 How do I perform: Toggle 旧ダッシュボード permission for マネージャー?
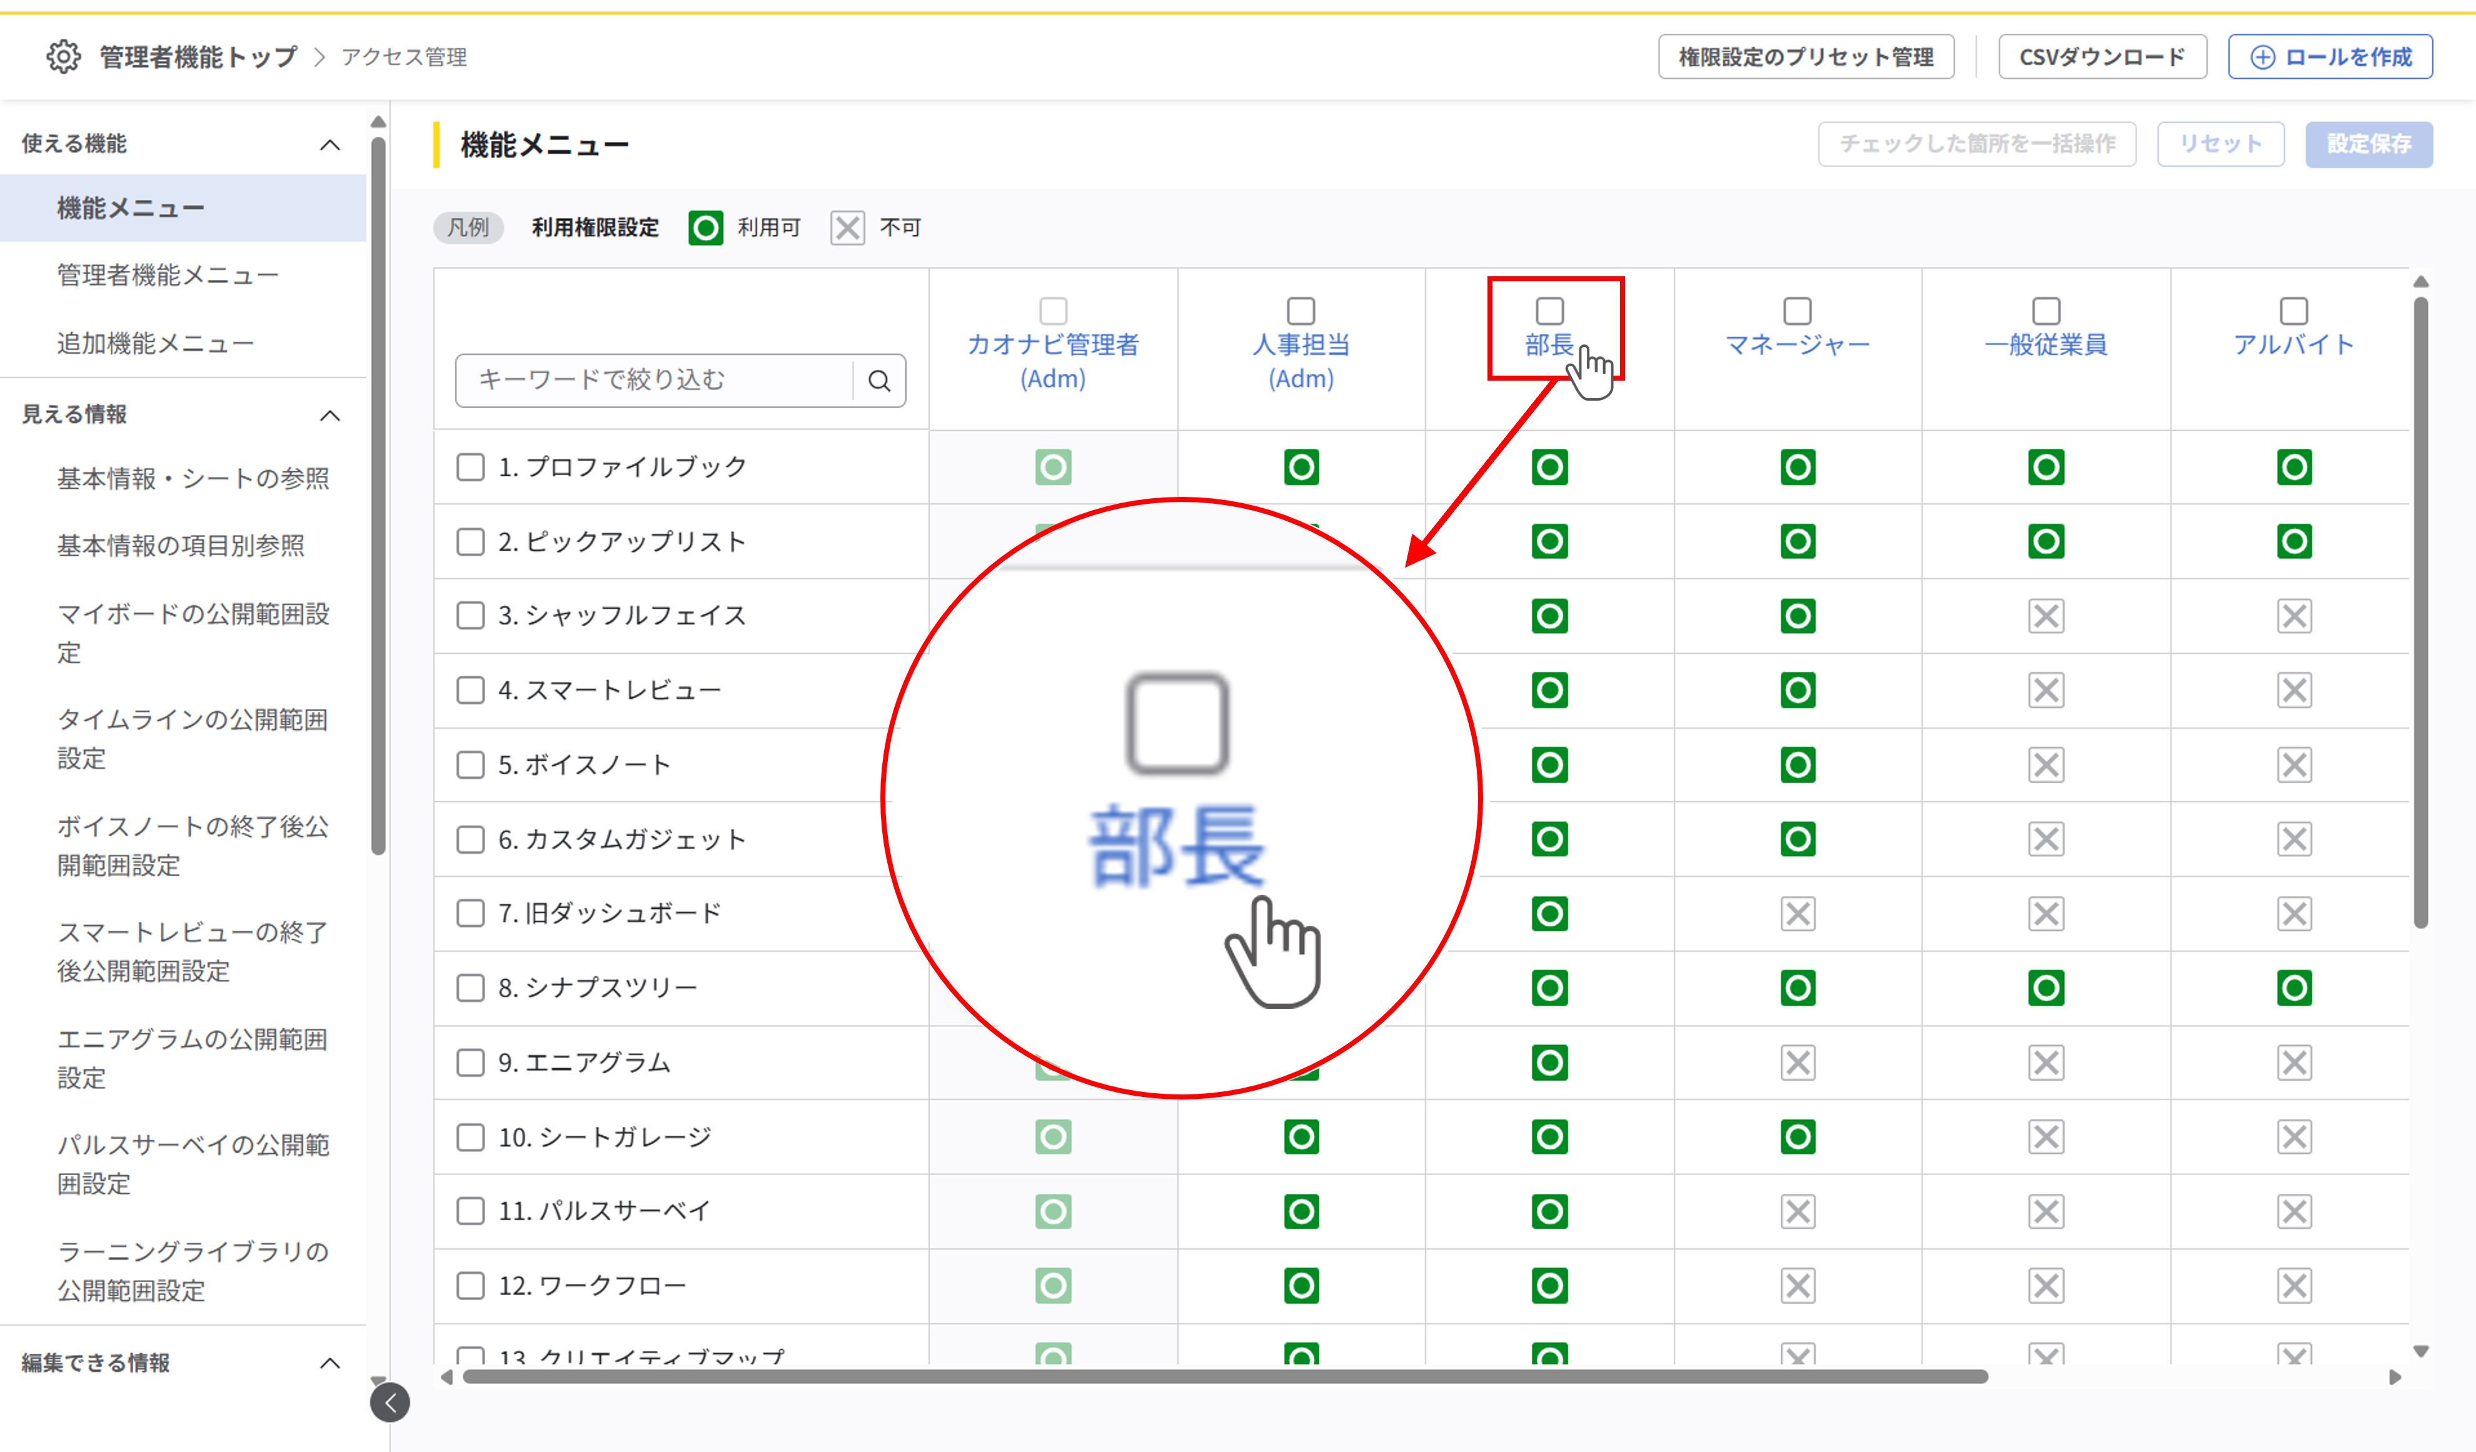[x=1798, y=914]
